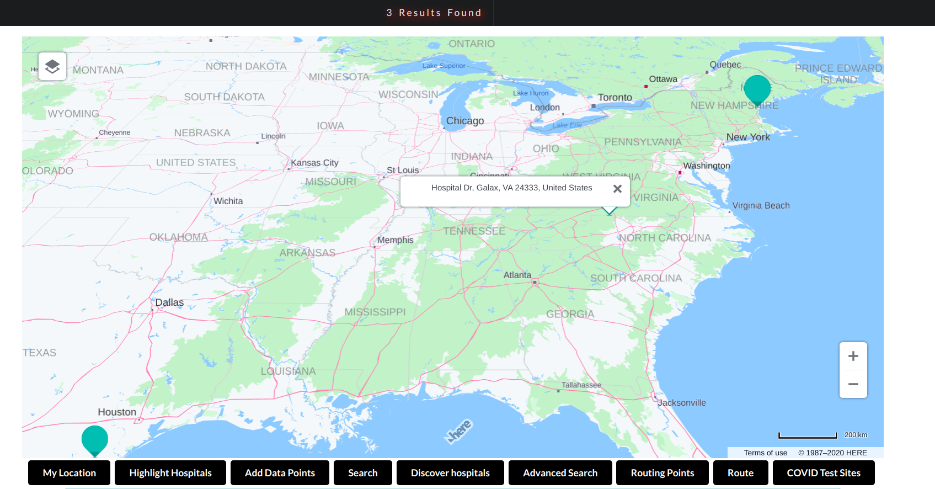935x489 pixels.
Task: Click the New York city label
Action: 748,137
